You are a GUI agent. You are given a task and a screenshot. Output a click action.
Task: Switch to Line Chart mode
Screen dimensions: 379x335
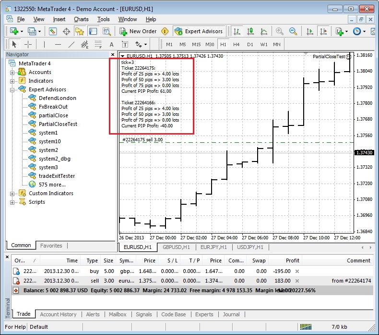(264, 31)
